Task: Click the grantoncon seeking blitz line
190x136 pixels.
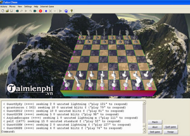Action: 65,107
